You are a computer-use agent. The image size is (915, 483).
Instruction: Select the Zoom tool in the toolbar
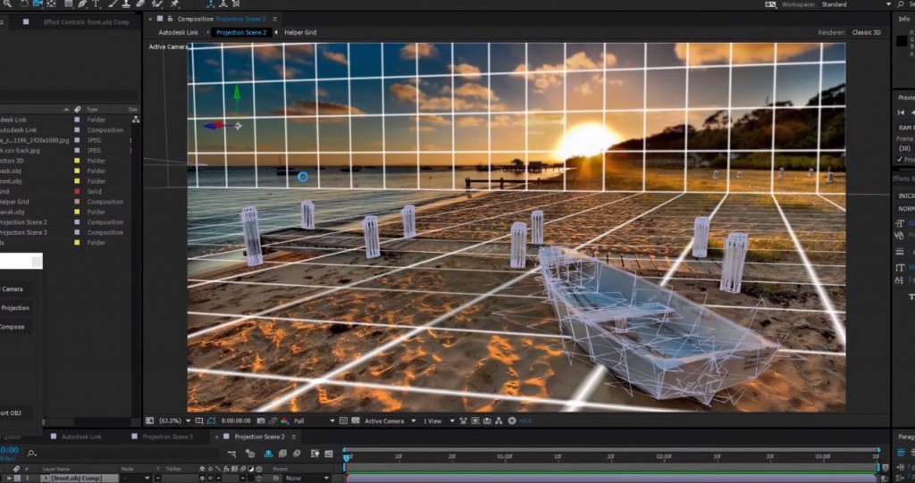pyautogui.click(x=7, y=4)
